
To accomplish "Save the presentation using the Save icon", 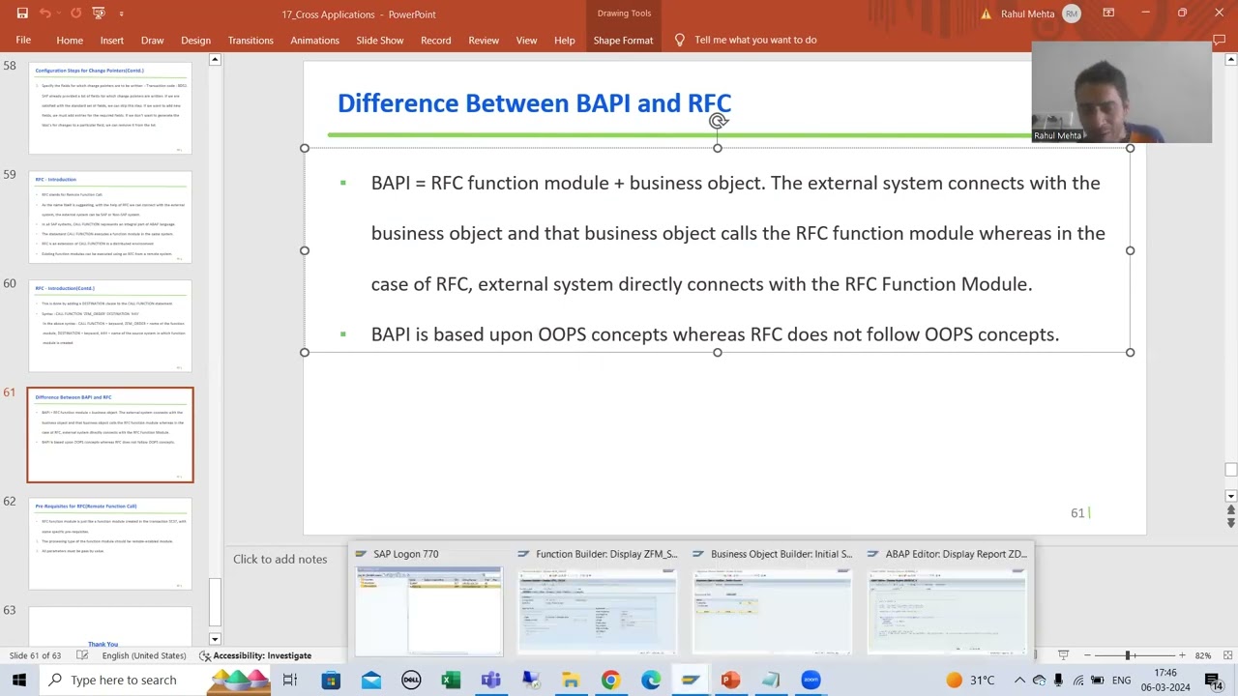I will 22,14.
